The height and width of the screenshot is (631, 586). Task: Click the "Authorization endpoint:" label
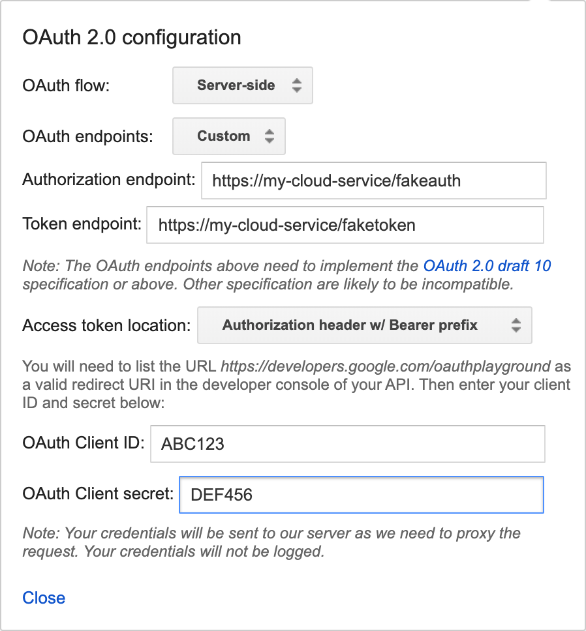click(108, 179)
